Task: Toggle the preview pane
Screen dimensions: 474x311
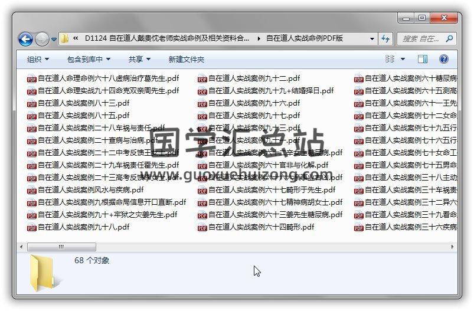Action: coord(422,59)
